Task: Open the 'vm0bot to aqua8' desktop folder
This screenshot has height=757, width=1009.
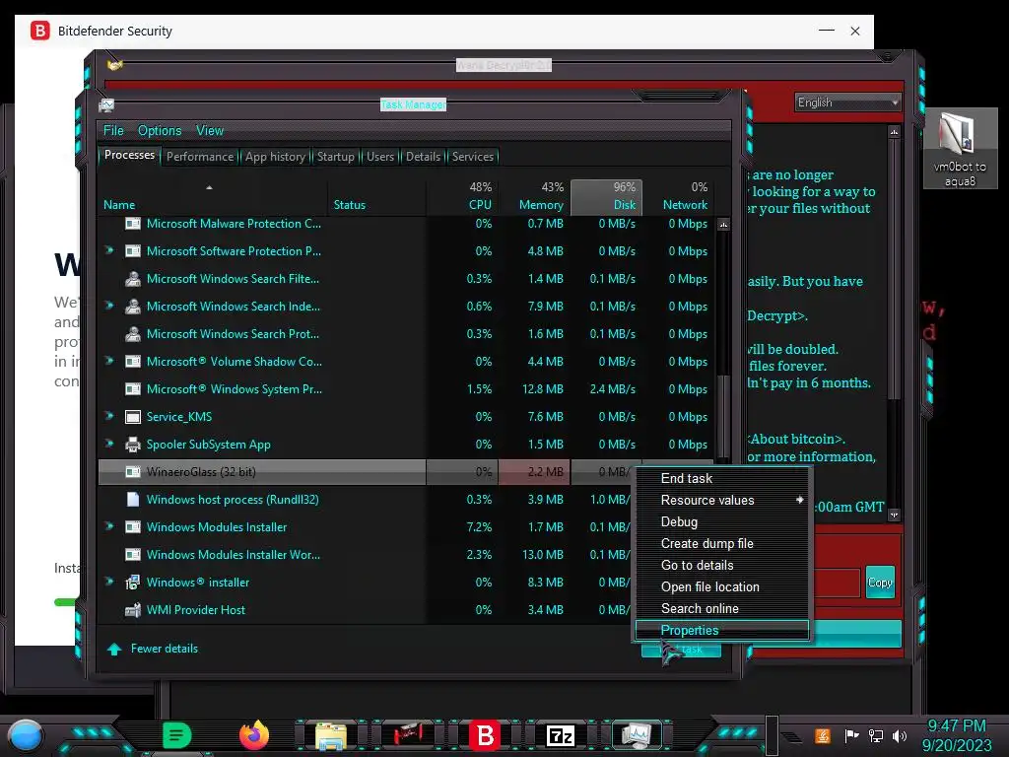Action: click(960, 149)
